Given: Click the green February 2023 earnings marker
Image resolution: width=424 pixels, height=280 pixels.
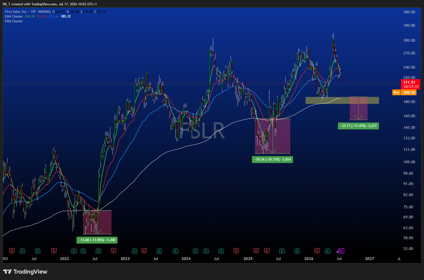Looking at the screenshot, I should (x=135, y=251).
